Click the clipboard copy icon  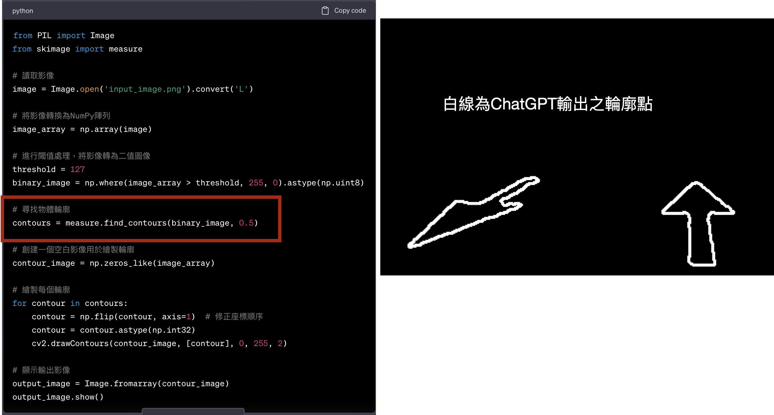[x=325, y=11]
